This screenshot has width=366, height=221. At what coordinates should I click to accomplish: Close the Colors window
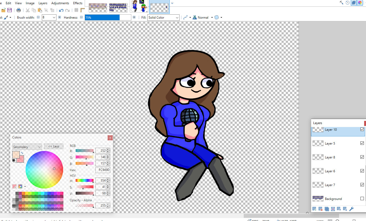110,138
